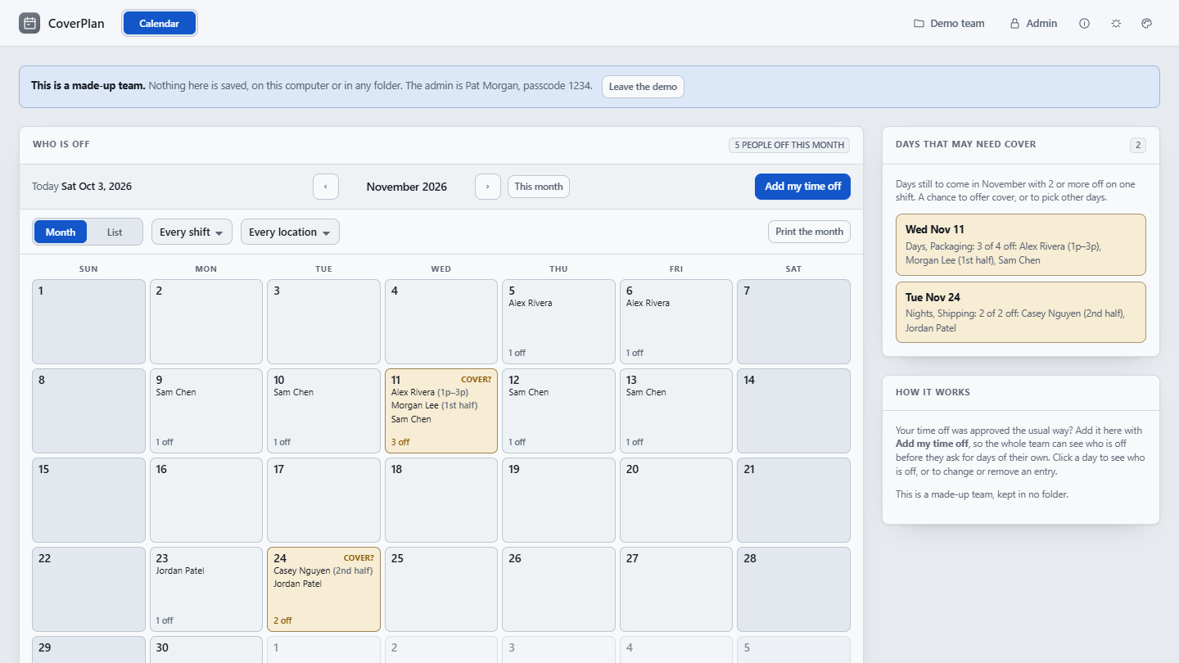Image resolution: width=1179 pixels, height=663 pixels.
Task: Click the November 2026 month title
Action: [407, 187]
